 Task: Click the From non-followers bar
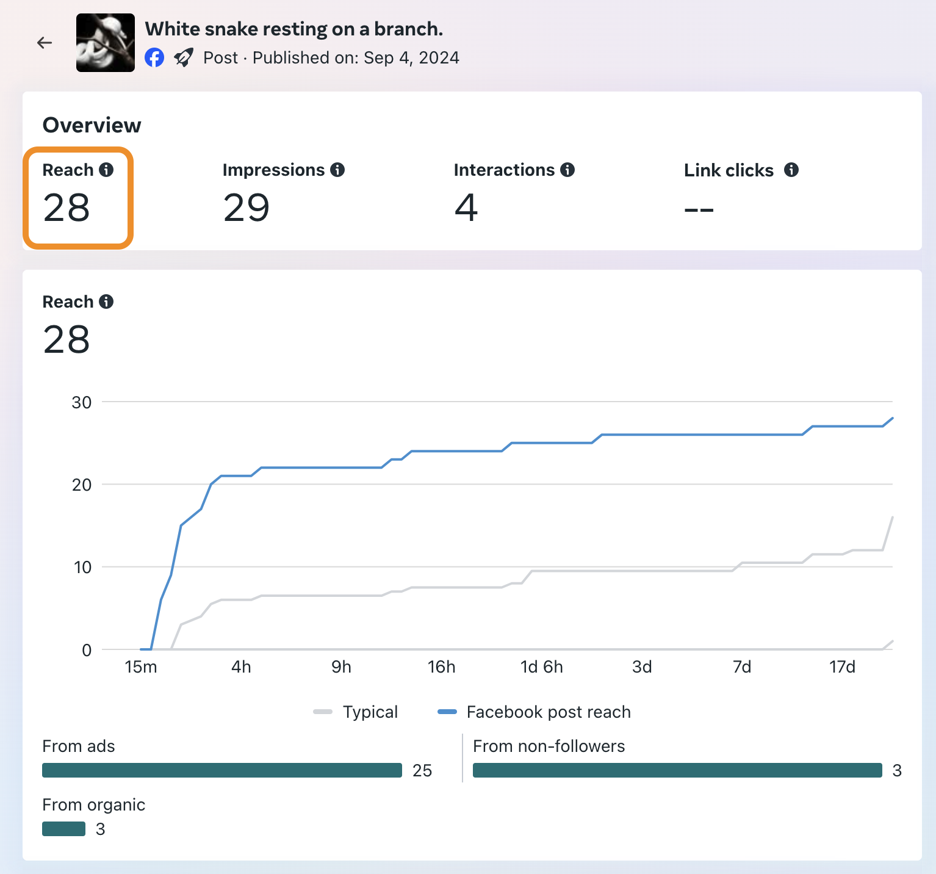pyautogui.click(x=677, y=770)
